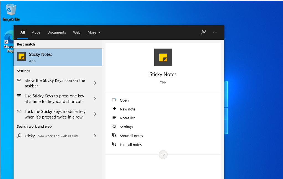Screen dimensions: 283x179
Task: Expand Lock the Sticky Keys modifier chevron
Action: (95, 114)
